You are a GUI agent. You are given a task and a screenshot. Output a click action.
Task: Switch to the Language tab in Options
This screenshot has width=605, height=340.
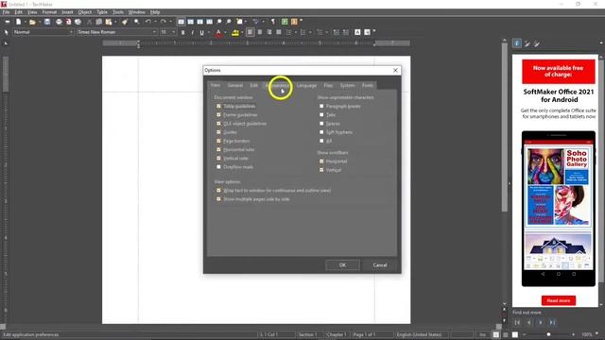(306, 85)
